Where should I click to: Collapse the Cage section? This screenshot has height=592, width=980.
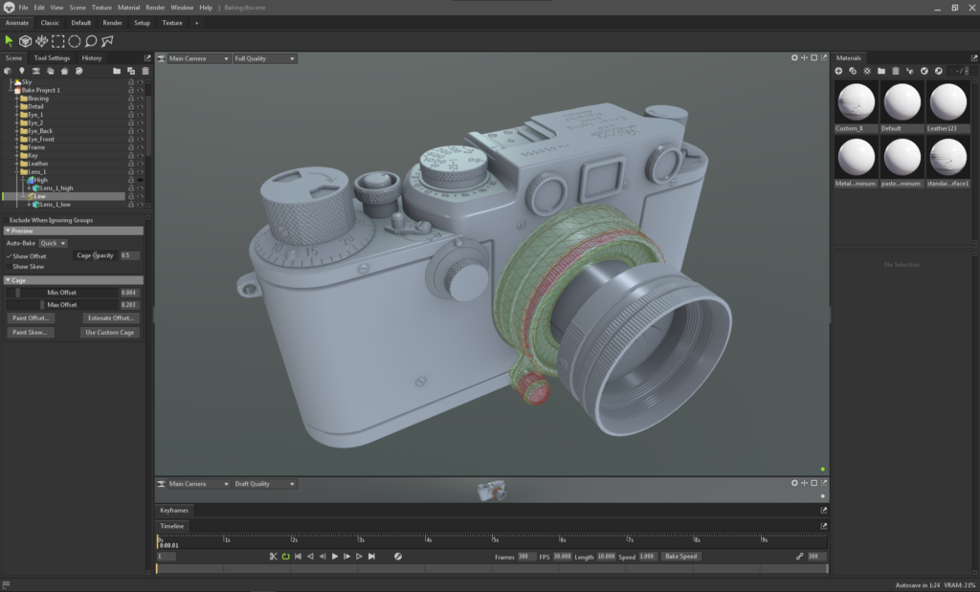click(8, 280)
